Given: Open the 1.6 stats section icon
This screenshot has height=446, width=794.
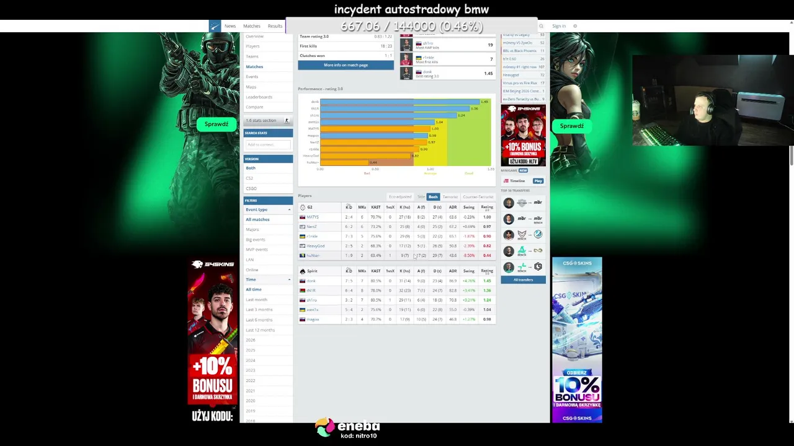Looking at the screenshot, I should 287,120.
